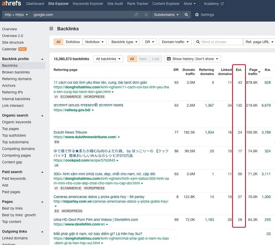The width and height of the screenshot is (275, 245).
Task: Sort by Page traffic column
Action: [x=254, y=72]
